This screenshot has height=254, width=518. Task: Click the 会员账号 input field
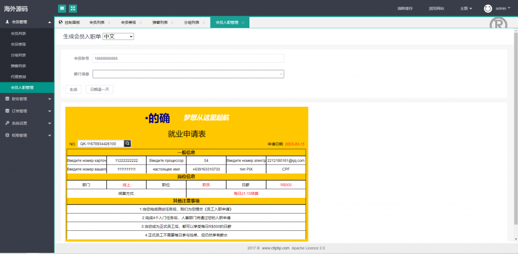188,59
